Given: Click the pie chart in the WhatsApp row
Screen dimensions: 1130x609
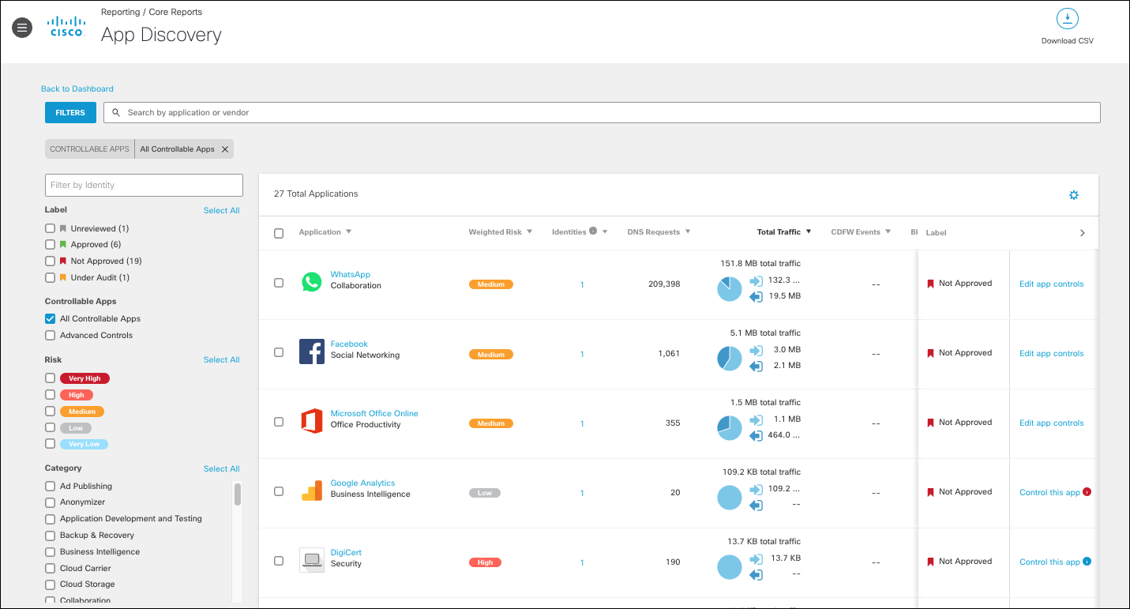Looking at the screenshot, I should click(729, 288).
